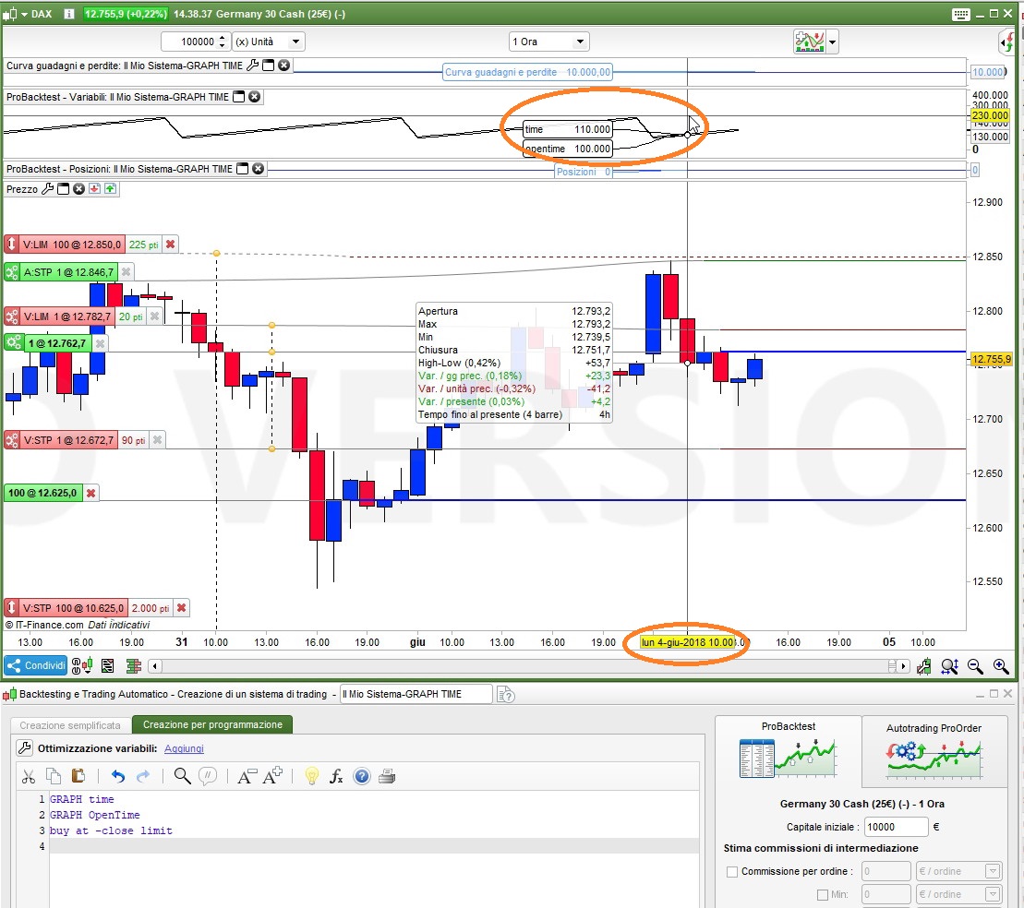
Task: Click the chart scrollbar right arrow
Action: [904, 666]
